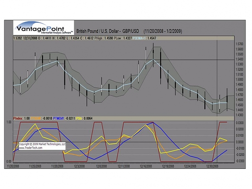The width and height of the screenshot is (252, 189).
Task: Click the 12/30/2008 date axis label
Action: tap(212, 166)
